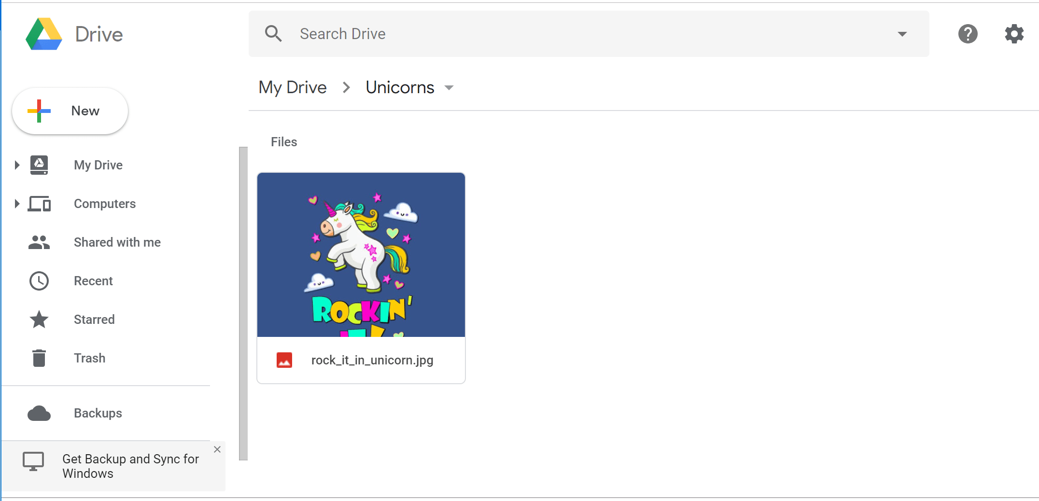Expand the Computers tree arrow

pyautogui.click(x=17, y=204)
